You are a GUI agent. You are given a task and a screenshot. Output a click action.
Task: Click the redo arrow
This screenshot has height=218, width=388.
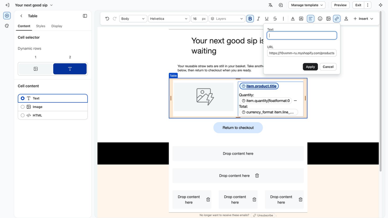114,19
